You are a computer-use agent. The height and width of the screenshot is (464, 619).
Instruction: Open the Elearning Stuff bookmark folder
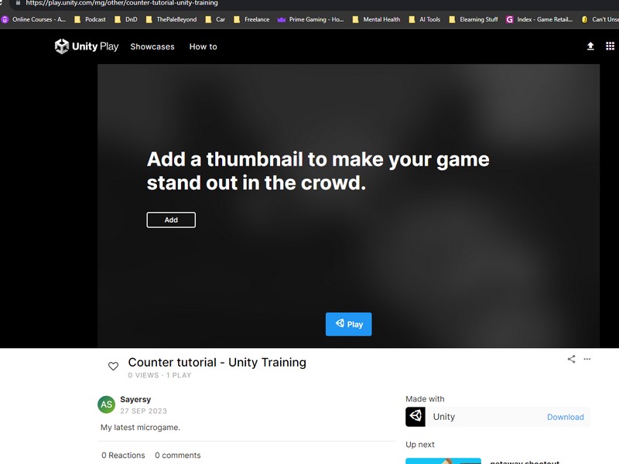[474, 19]
